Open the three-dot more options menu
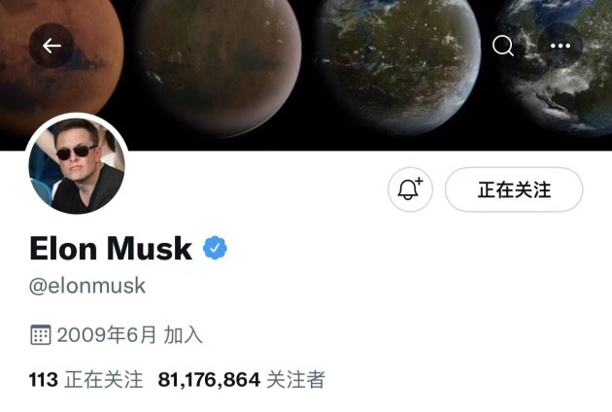This screenshot has height=412, width=612. point(561,46)
